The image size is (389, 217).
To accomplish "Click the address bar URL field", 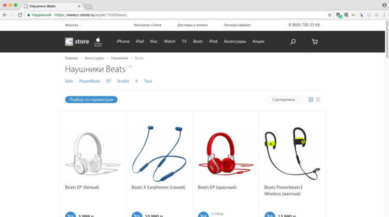I will (178, 15).
